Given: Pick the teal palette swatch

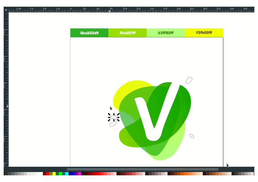Looking at the screenshot, I should (x=64, y=174).
